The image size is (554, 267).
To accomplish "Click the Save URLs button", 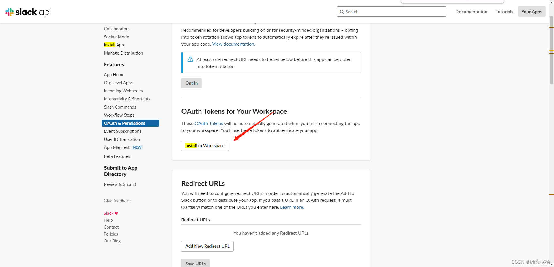I will click(x=195, y=263).
